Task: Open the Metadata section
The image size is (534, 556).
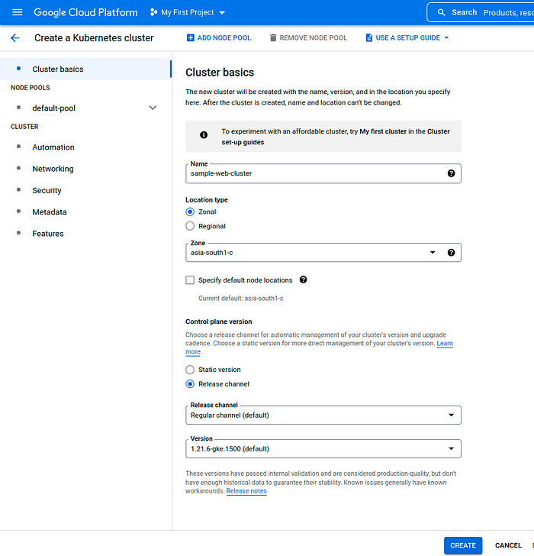Action: point(50,212)
